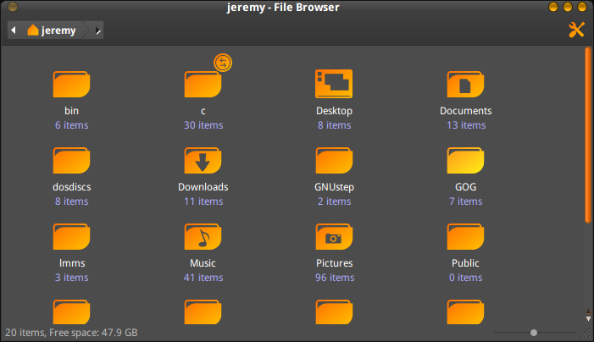The image size is (594, 342).
Task: Click the window menu button at title bar left
Action: coord(13,7)
